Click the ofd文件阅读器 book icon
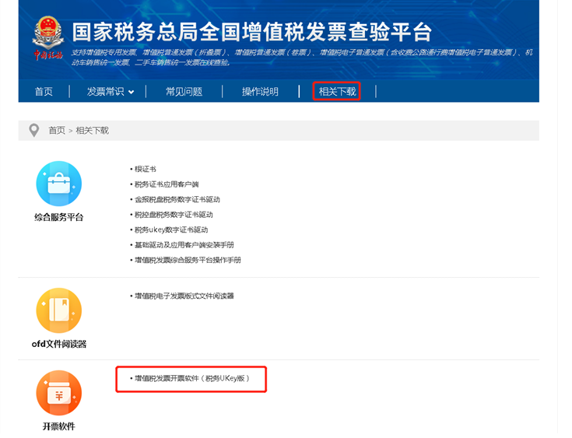 pyautogui.click(x=58, y=310)
